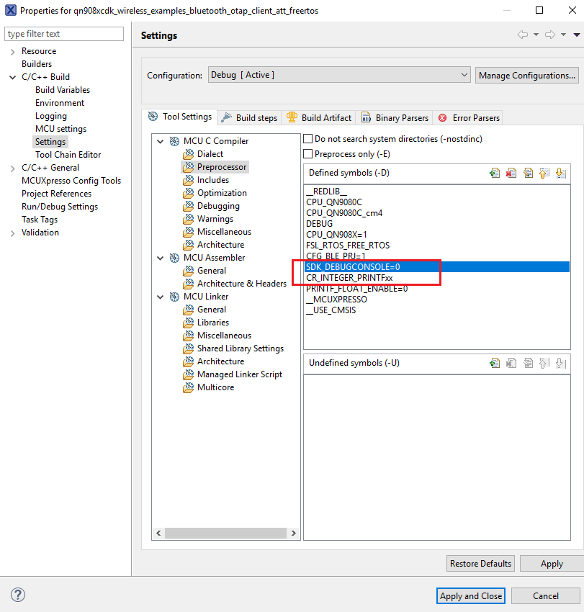This screenshot has width=584, height=612.
Task: Switch to the Tool Settings tab
Action: 179,117
